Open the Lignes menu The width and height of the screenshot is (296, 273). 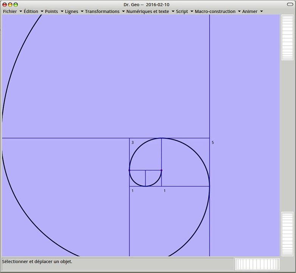click(72, 11)
